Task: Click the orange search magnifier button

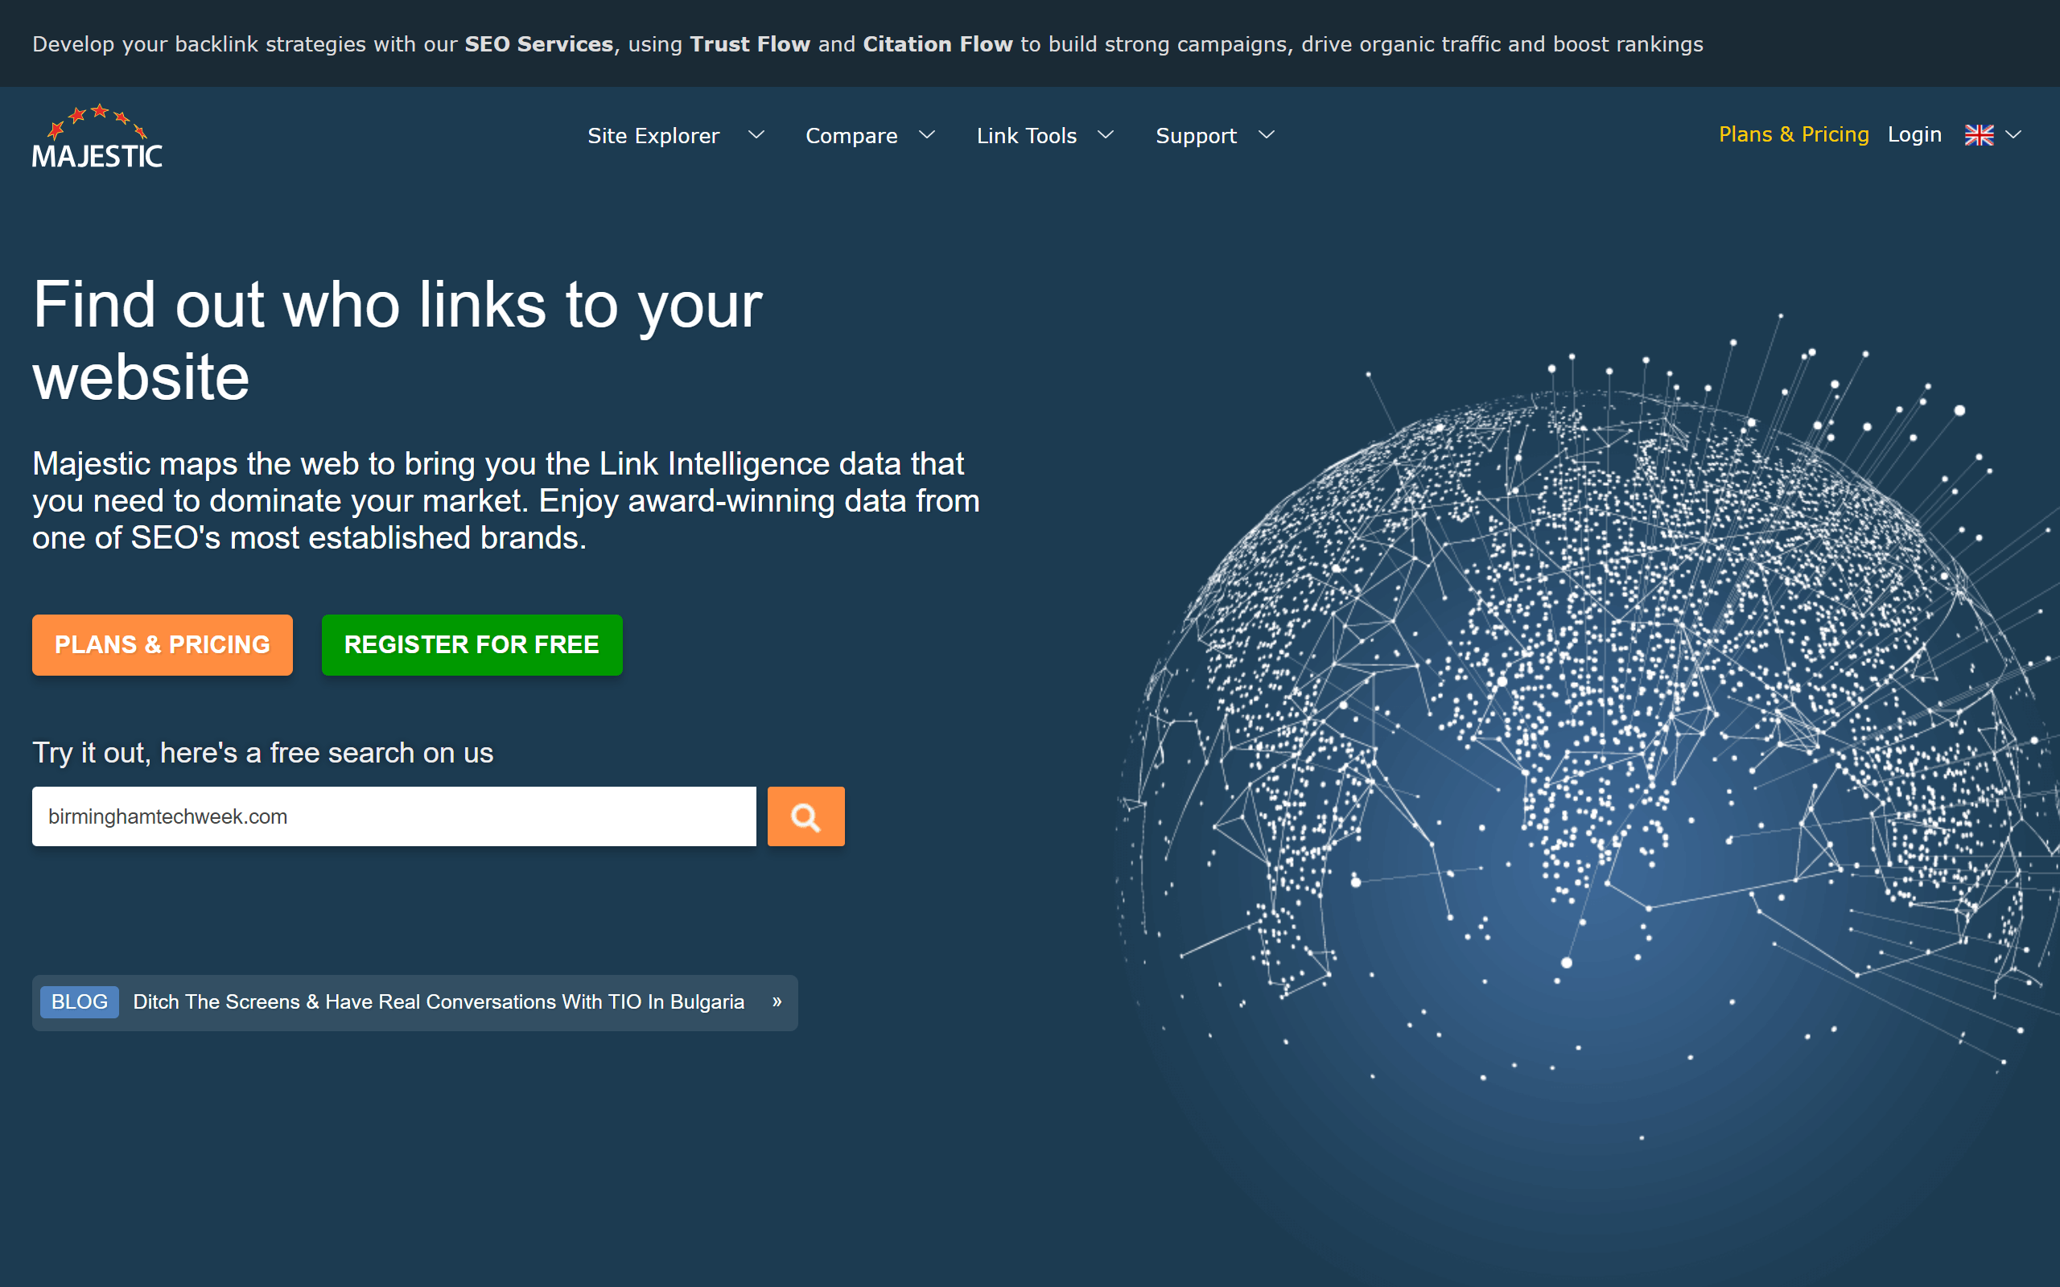Action: pos(805,816)
